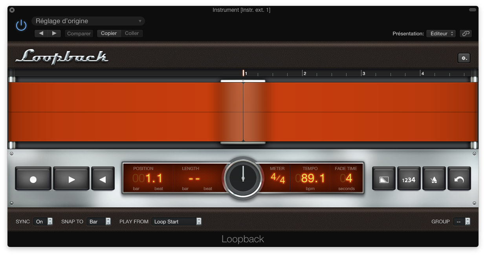The width and height of the screenshot is (486, 256).
Task: Click the Coller button
Action: [132, 33]
